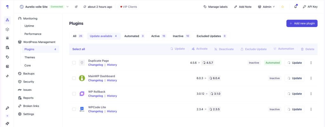
Task: Open site in new tab icon
Action: click(x=76, y=7)
